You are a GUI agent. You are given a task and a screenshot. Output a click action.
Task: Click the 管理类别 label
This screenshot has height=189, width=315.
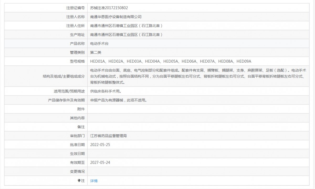[x=77, y=52]
